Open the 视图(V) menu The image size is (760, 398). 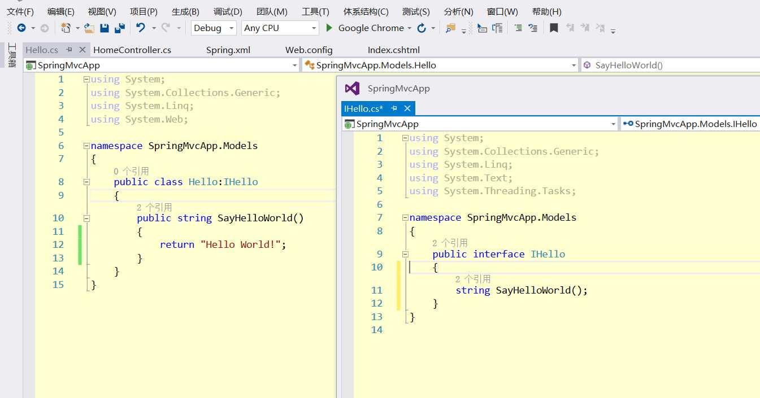coord(102,11)
